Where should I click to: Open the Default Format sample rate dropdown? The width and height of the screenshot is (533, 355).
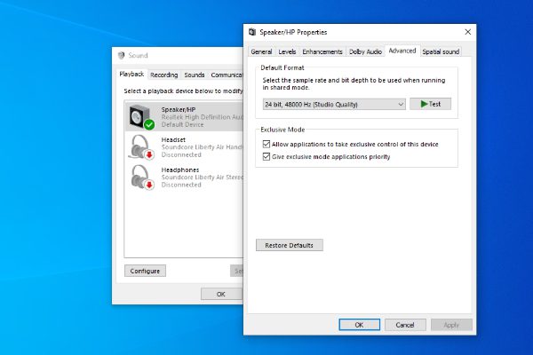click(334, 105)
